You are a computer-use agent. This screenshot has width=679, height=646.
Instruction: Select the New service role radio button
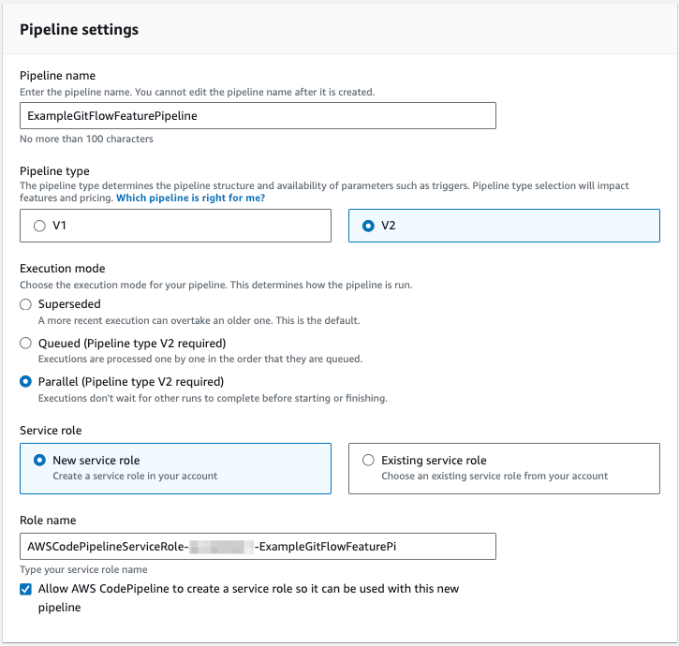(38, 460)
